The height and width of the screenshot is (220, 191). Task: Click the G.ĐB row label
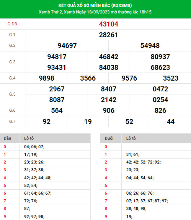point(12,24)
